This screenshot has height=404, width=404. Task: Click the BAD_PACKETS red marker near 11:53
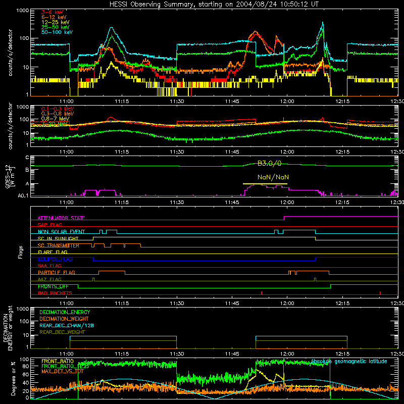coord(262,293)
